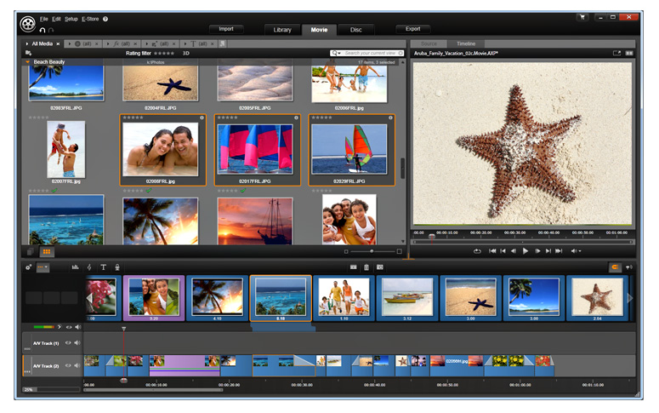This screenshot has width=659, height=413.
Task: Toggle loop playback icon in player
Action: coord(477,251)
